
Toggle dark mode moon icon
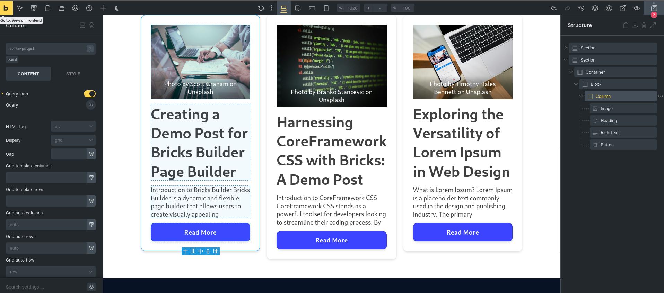(x=117, y=8)
